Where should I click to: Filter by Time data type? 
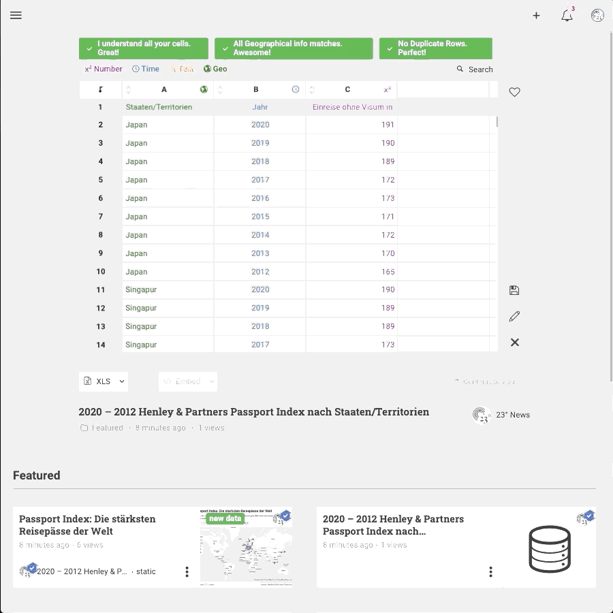coord(146,69)
